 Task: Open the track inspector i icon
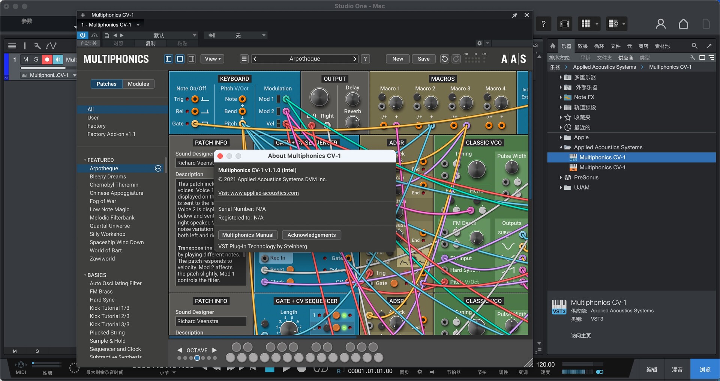click(25, 46)
